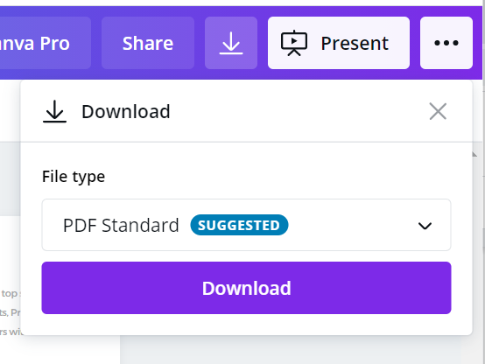Close the Download panel with the X
The height and width of the screenshot is (364, 485).
coord(438,111)
